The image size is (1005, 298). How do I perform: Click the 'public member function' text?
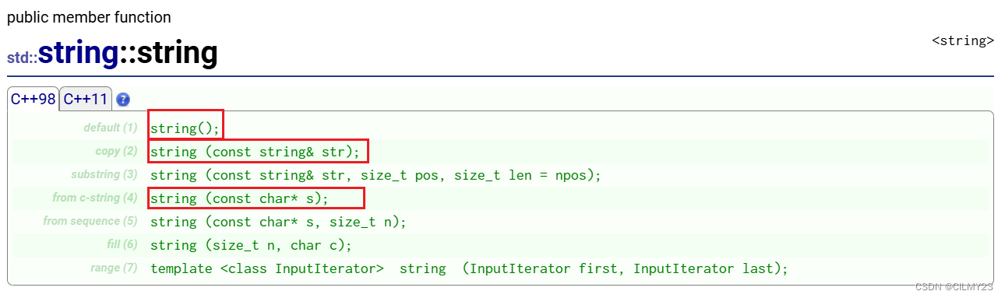click(89, 16)
